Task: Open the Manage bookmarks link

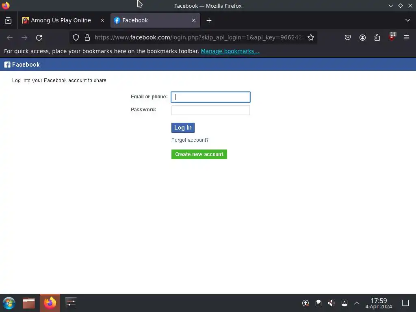Action: click(x=230, y=51)
